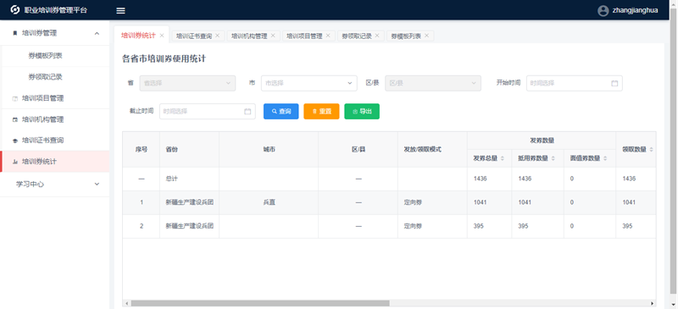
Task: Open the 省 province dropdown
Action: pos(187,84)
